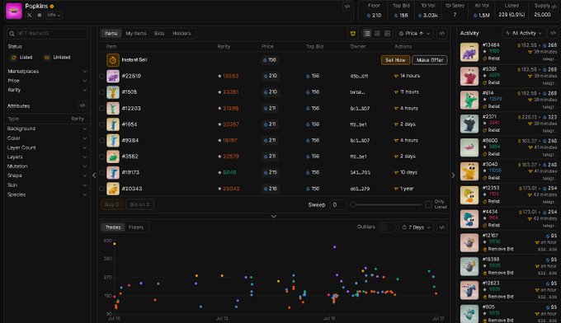
Task: Open the Price sort dropdown
Action: [415, 33]
